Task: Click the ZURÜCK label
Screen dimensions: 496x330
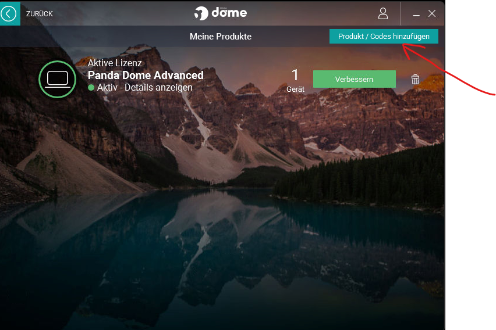Action: coord(39,13)
